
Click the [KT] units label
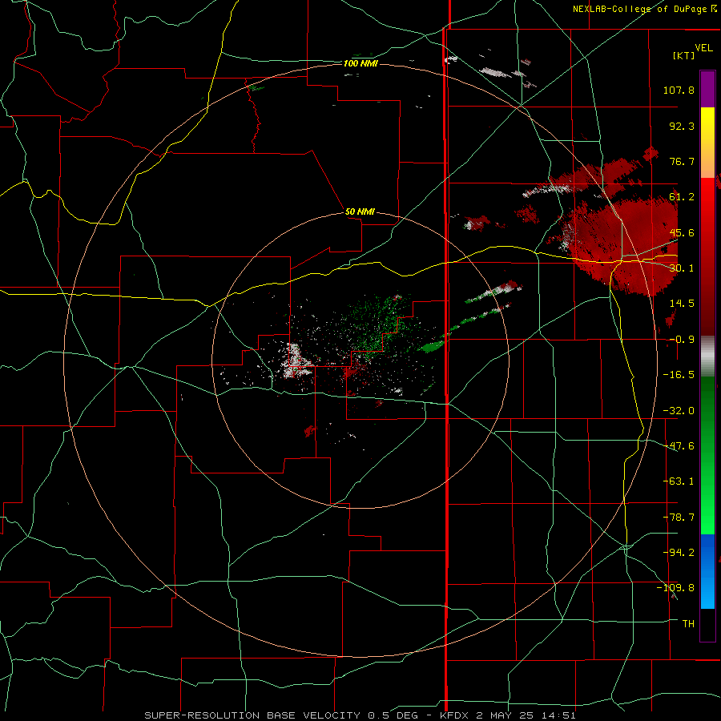(x=684, y=55)
